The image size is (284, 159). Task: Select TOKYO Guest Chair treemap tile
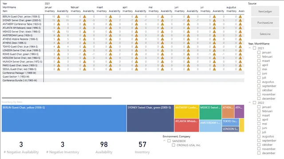tap(230, 122)
